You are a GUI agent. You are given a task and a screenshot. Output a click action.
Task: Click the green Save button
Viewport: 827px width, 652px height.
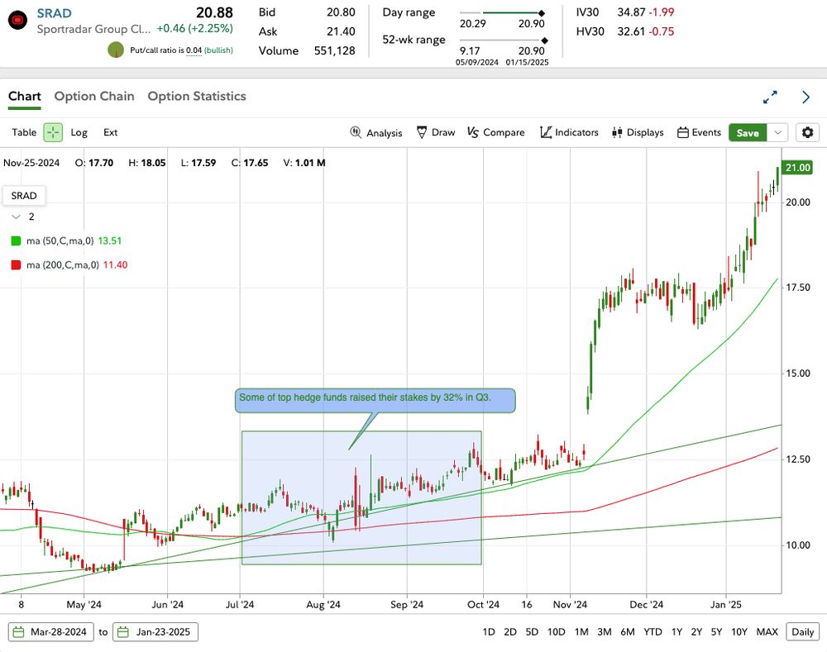(748, 133)
